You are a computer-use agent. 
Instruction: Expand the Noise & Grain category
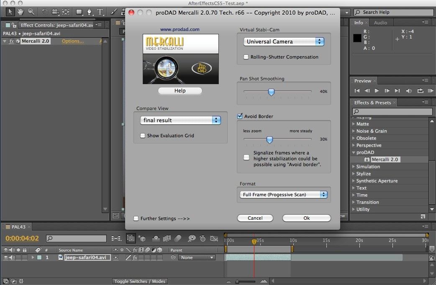point(354,131)
